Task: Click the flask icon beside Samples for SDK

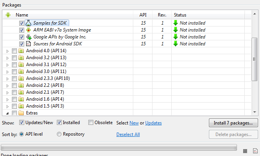Action: coord(28,23)
